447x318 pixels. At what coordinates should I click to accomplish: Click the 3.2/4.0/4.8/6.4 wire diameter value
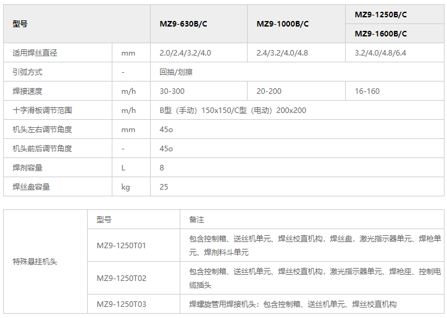point(380,53)
